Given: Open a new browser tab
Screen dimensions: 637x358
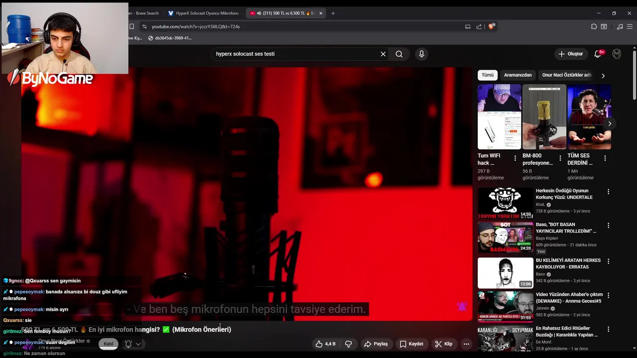Looking at the screenshot, I should 333,13.
